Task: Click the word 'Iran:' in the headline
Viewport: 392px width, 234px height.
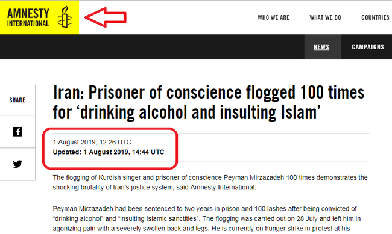Action: (x=69, y=93)
